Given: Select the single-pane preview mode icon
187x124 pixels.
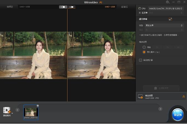Looking at the screenshot, I should (63, 7).
